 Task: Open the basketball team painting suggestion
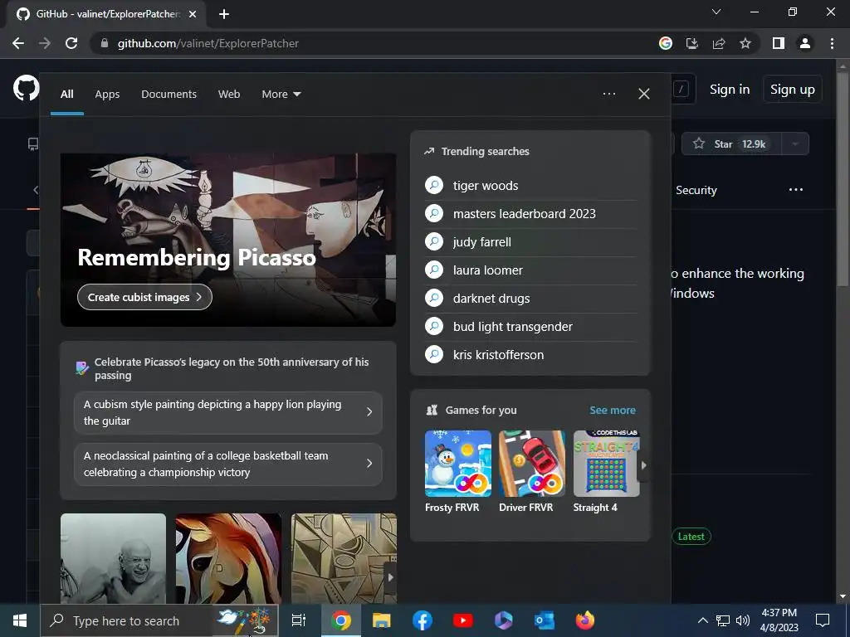228,464
